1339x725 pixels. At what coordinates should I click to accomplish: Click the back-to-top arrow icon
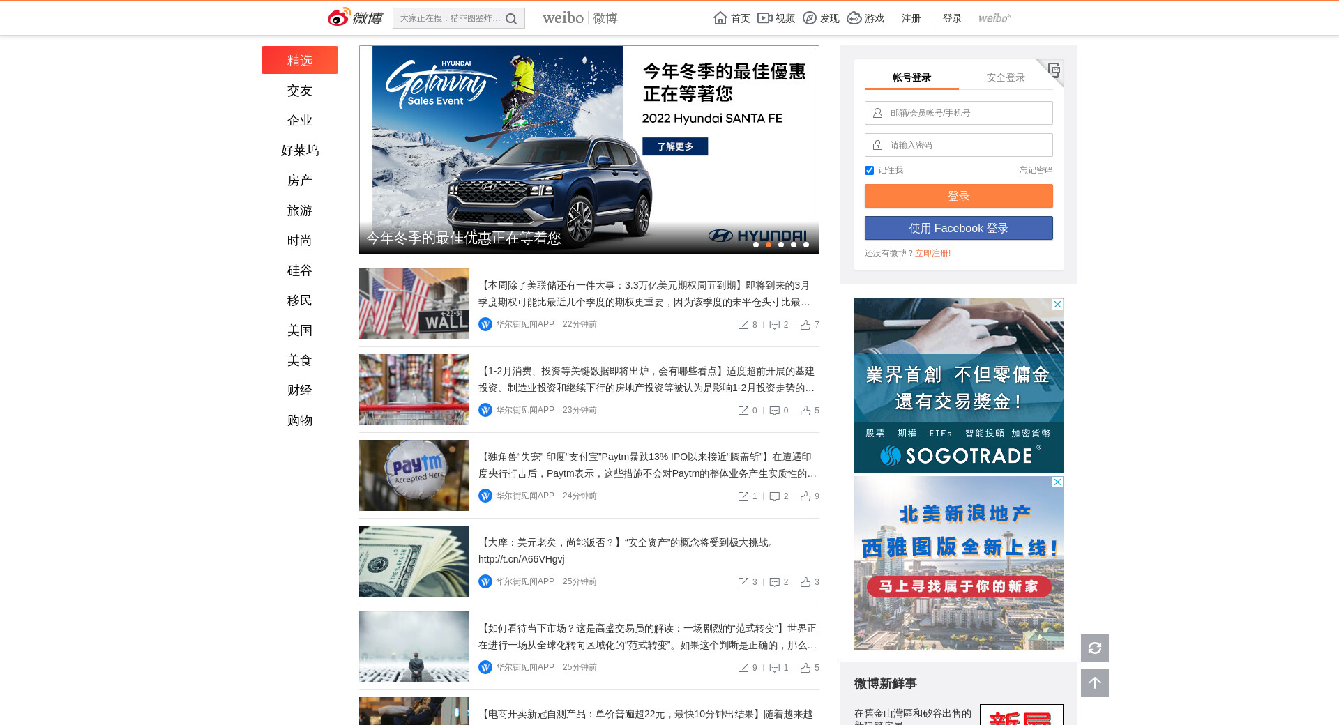pos(1094,683)
